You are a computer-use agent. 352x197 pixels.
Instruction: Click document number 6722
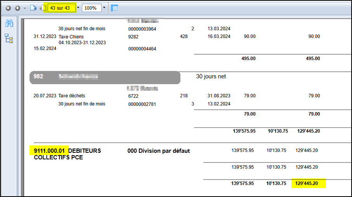coord(134,96)
